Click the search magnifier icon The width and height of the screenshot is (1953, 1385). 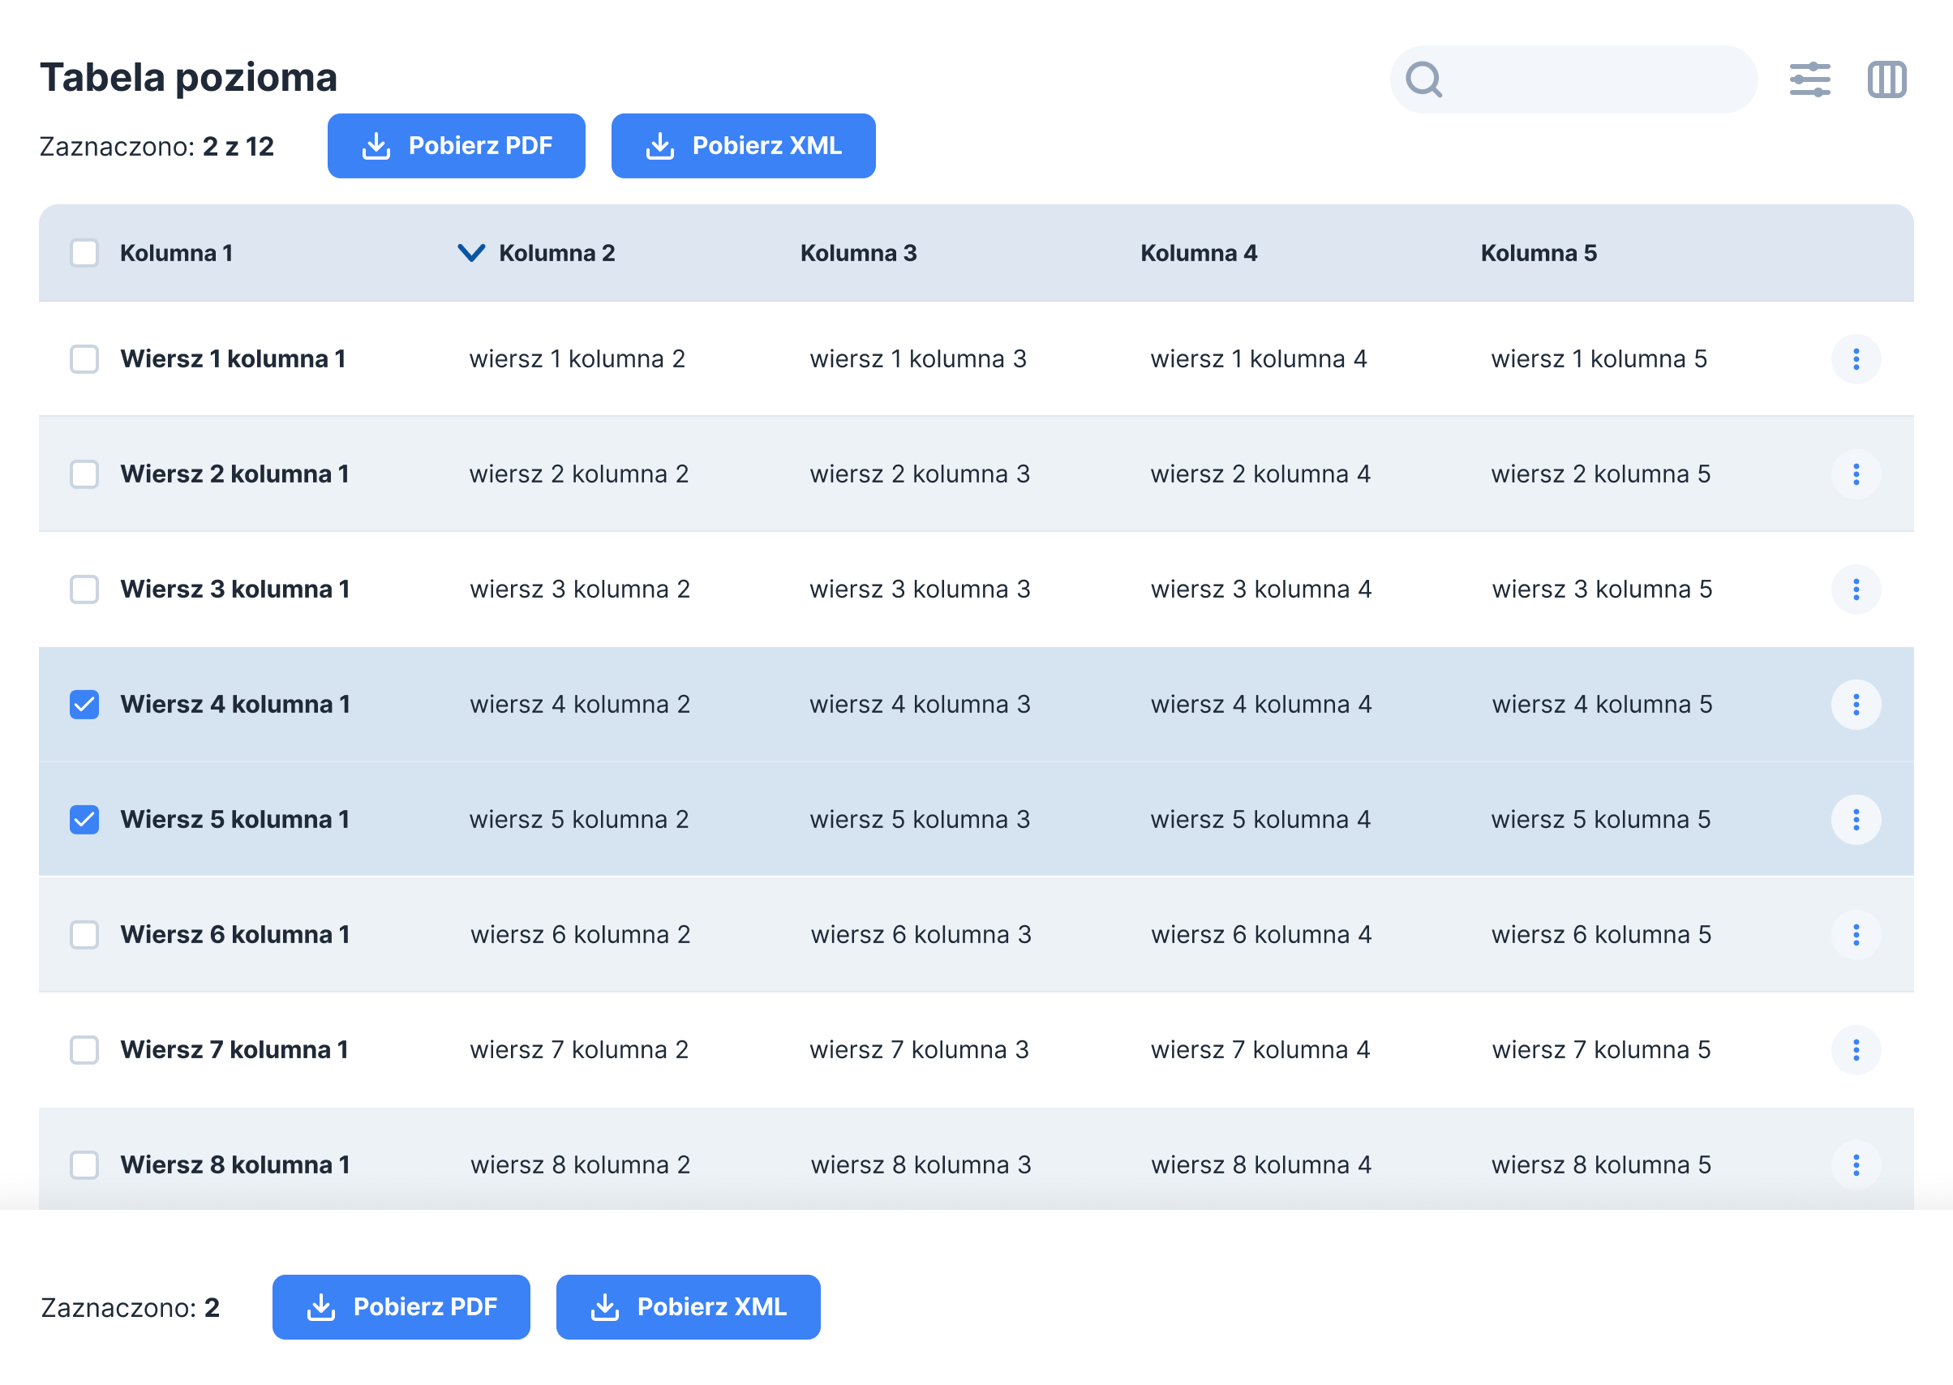pyautogui.click(x=1423, y=79)
